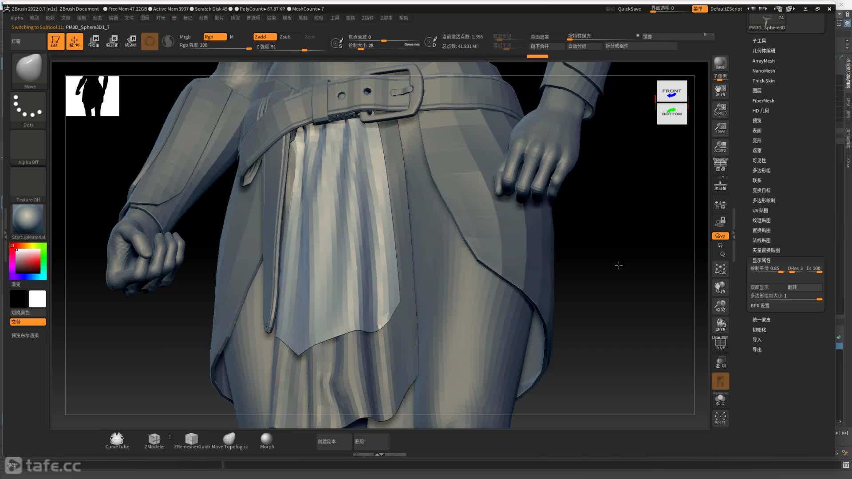Click the Frame (中心点) icon
Screen dimensions: 852x479
click(720, 269)
